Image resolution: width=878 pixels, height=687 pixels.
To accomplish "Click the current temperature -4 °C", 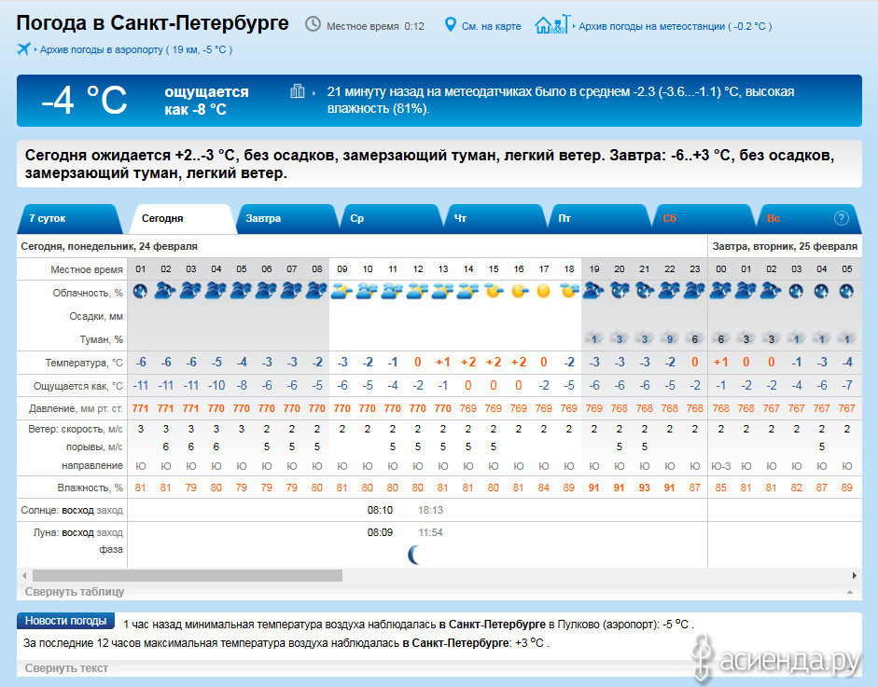I will [85, 101].
